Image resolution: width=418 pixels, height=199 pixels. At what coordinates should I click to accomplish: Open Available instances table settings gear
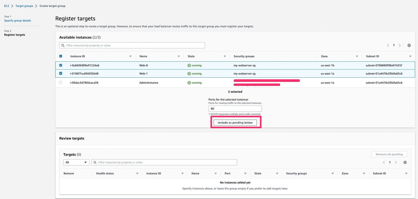pos(409,45)
